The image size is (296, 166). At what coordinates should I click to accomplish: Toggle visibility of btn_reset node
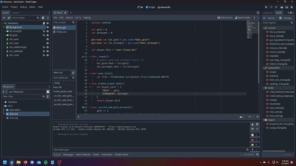pos(48,55)
